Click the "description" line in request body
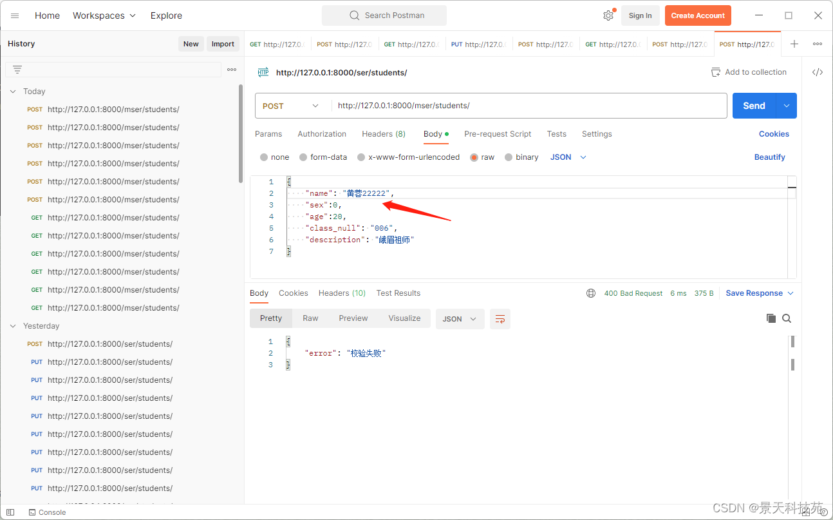 pos(359,240)
